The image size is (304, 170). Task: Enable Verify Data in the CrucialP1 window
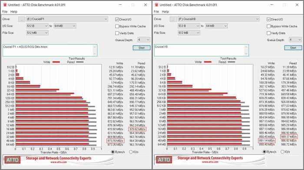[117, 33]
